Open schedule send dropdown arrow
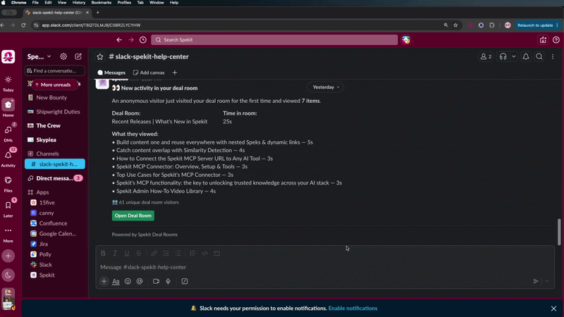 [x=547, y=281]
